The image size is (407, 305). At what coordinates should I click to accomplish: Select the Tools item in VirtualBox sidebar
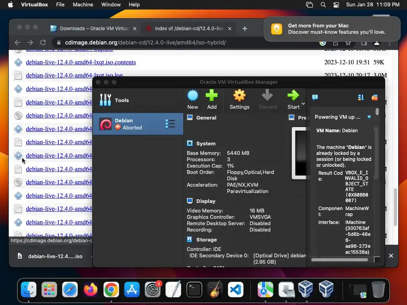pos(138,100)
